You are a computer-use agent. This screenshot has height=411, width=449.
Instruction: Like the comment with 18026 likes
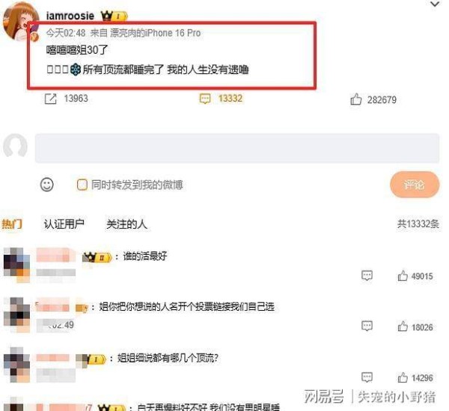click(x=403, y=327)
